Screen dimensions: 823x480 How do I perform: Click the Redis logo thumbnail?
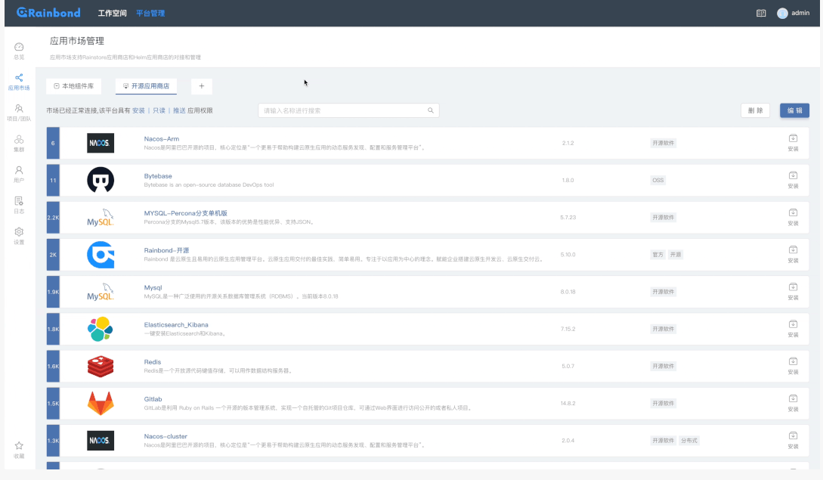101,366
